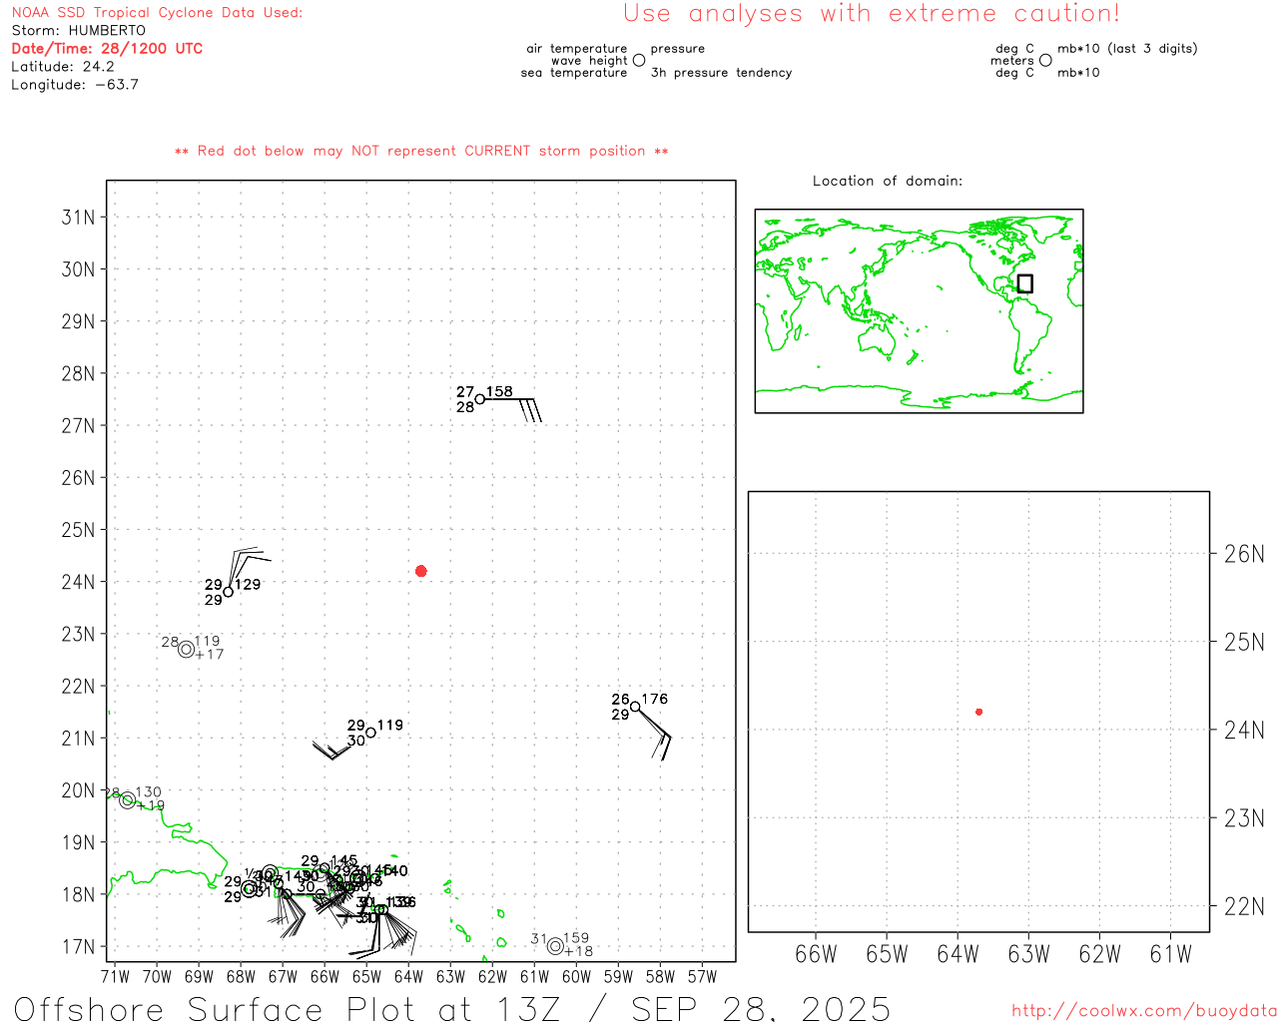This screenshot has height=1022, width=1278.
Task: Click the '3h pressure tendency' legend label
Action: click(x=721, y=73)
